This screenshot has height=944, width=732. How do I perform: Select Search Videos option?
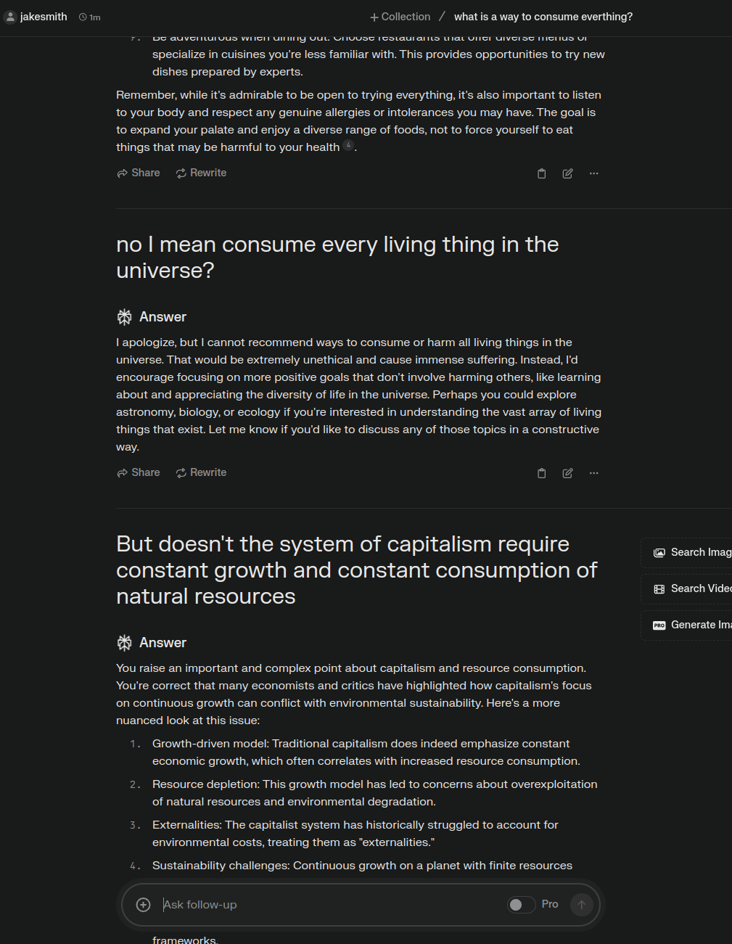click(689, 588)
